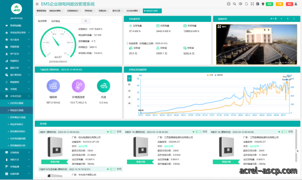Open theme options via the shirt icon
The height and width of the screenshot is (180, 302).
tap(263, 4)
